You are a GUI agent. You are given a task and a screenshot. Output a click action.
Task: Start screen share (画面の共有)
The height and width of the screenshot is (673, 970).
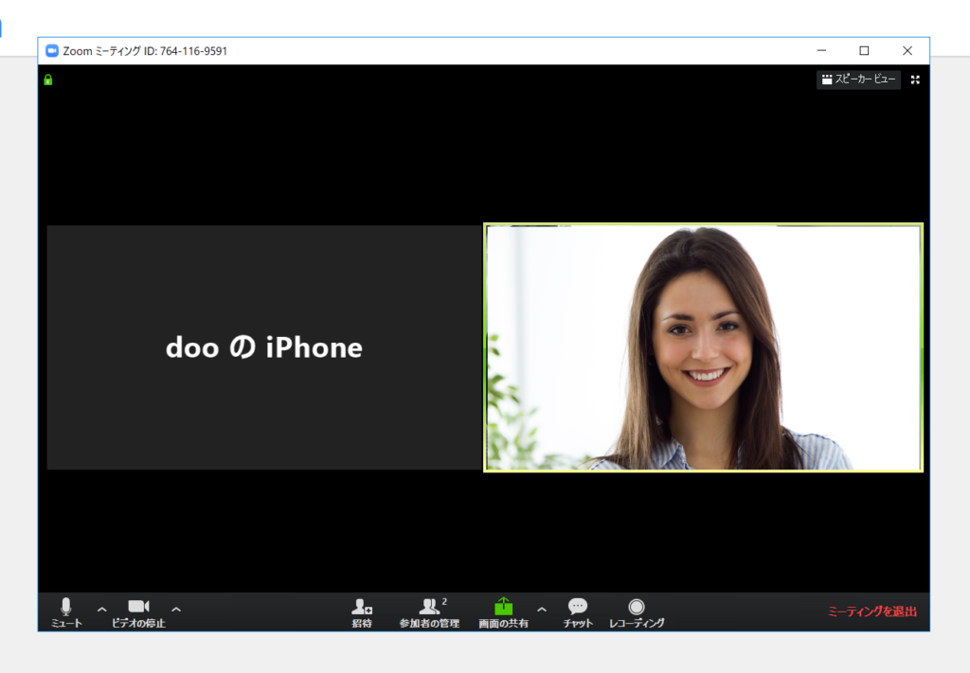coord(504,612)
